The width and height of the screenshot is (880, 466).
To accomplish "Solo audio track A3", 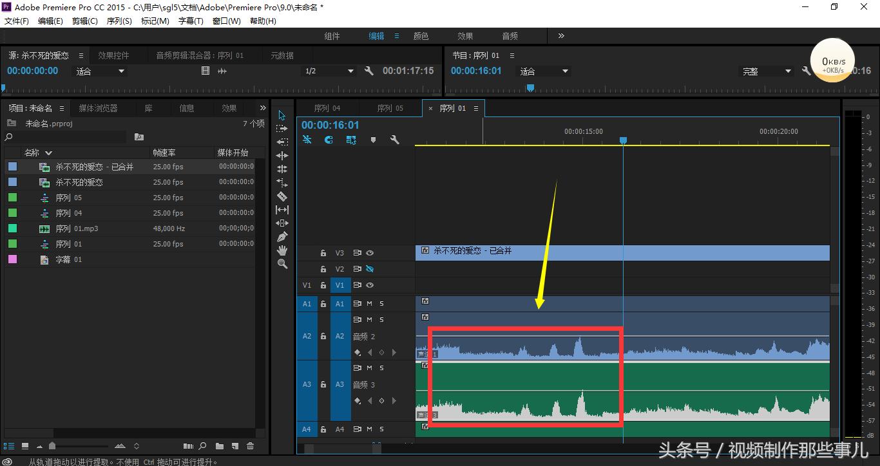I will tap(381, 368).
